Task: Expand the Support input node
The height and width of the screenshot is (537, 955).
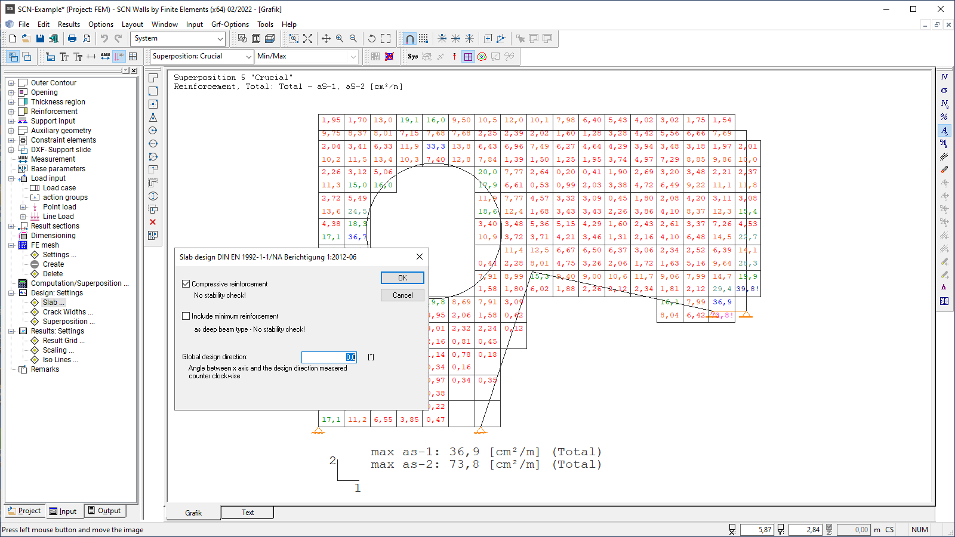Action: click(11, 121)
